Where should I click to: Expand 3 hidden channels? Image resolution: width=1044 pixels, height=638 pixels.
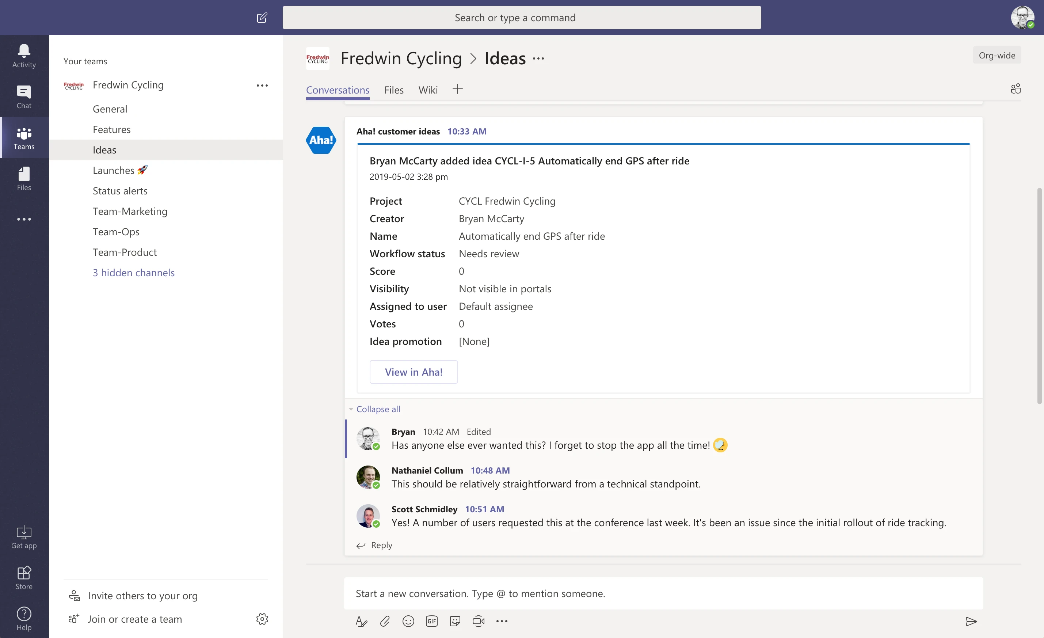133,273
